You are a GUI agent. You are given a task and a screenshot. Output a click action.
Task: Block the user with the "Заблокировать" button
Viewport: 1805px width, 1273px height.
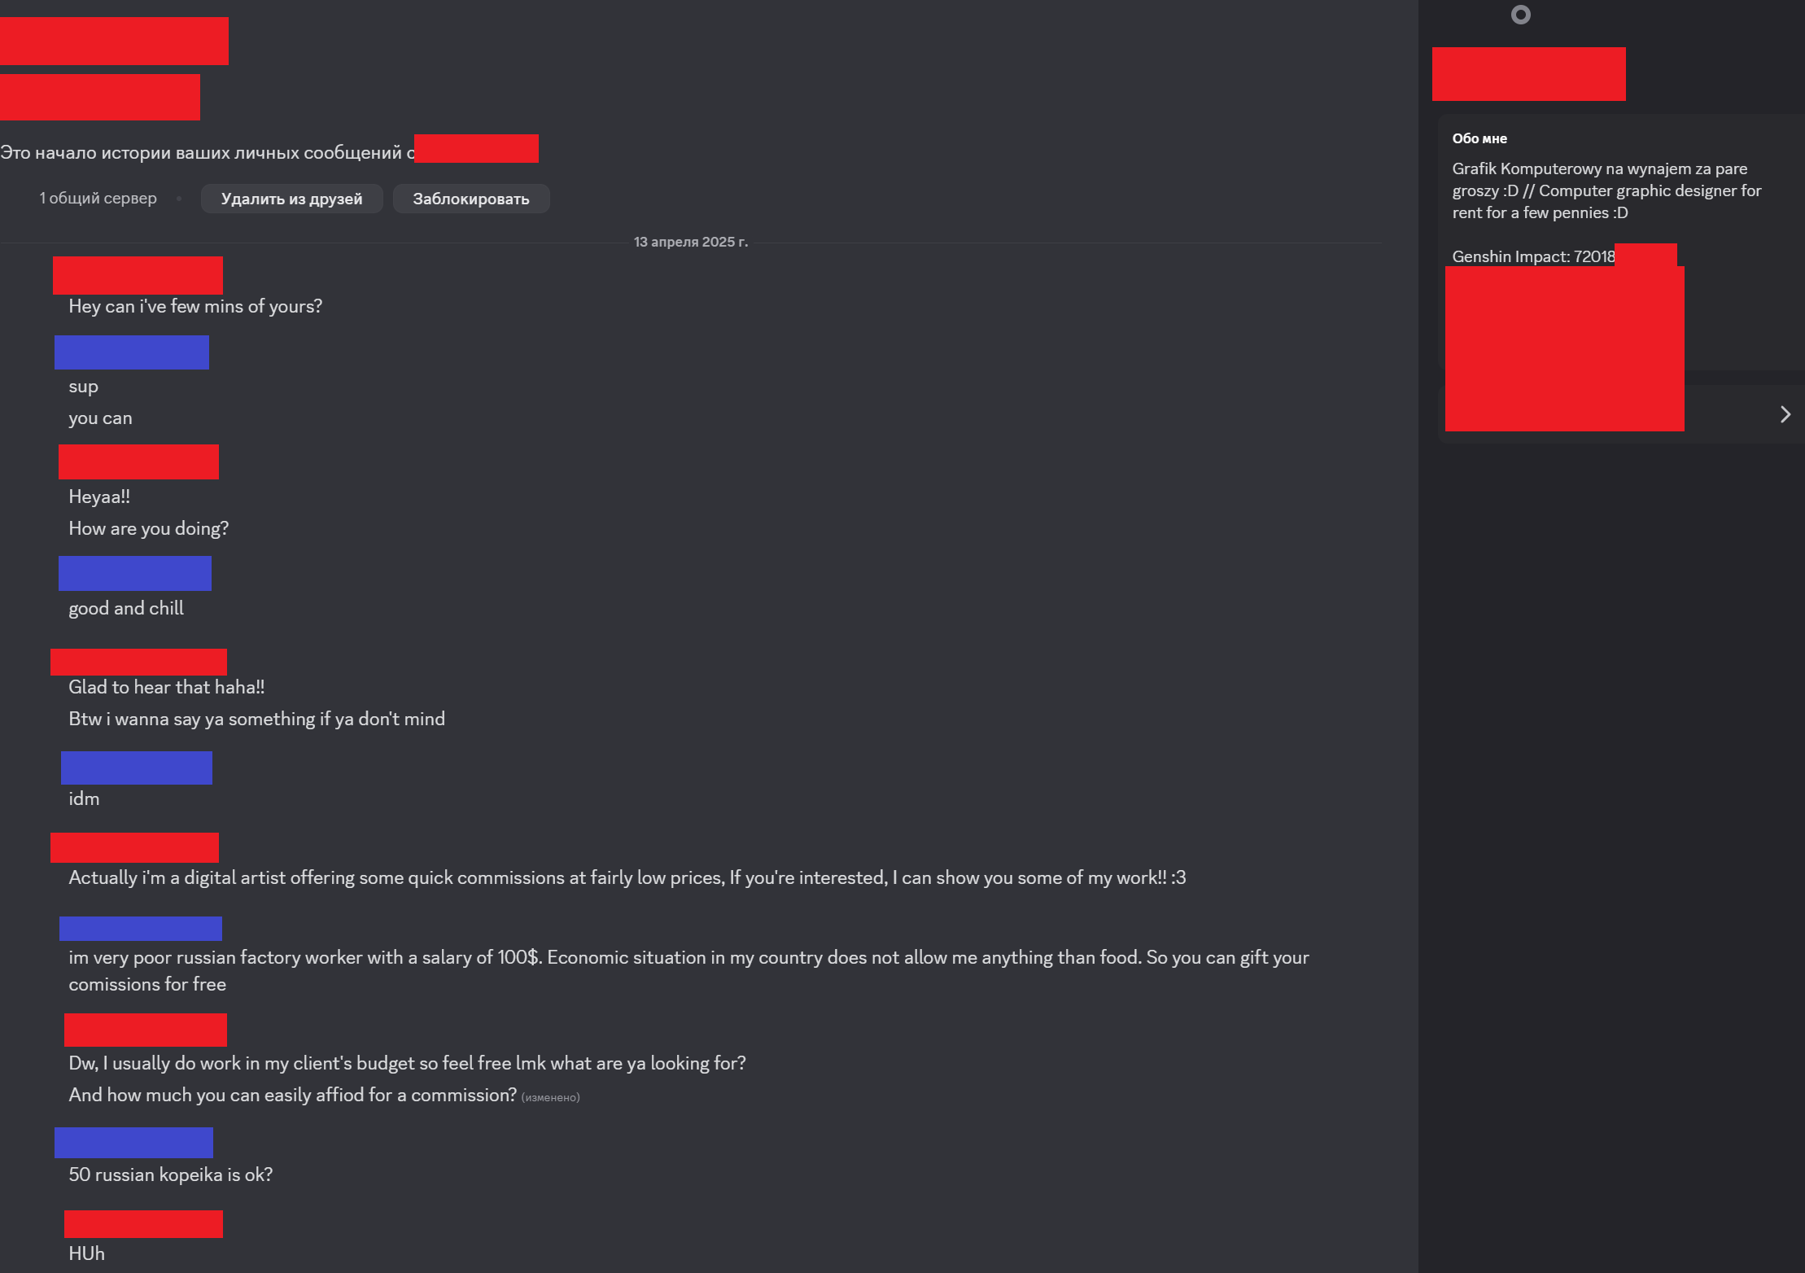point(471,199)
